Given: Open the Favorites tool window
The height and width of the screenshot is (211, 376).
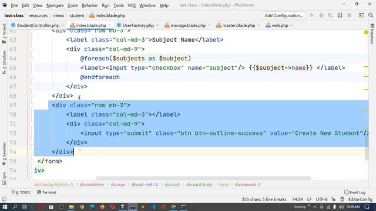Looking at the screenshot, I should 4,154.
